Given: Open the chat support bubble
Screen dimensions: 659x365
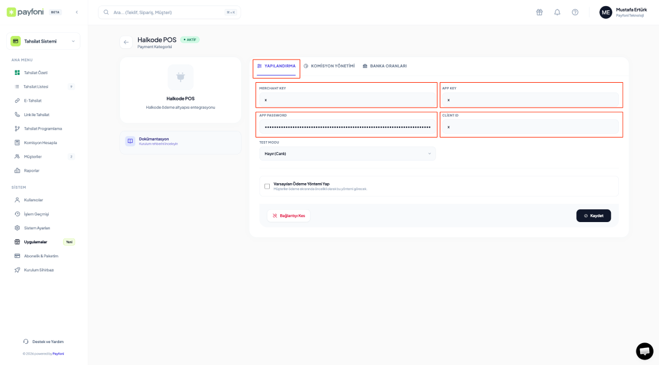Looking at the screenshot, I should pos(644,351).
